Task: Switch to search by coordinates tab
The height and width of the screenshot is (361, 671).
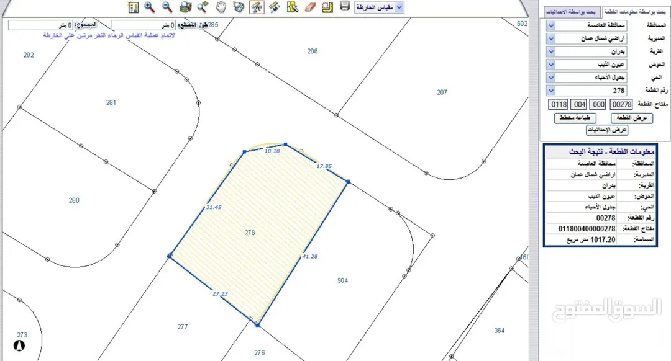Action: (572, 12)
